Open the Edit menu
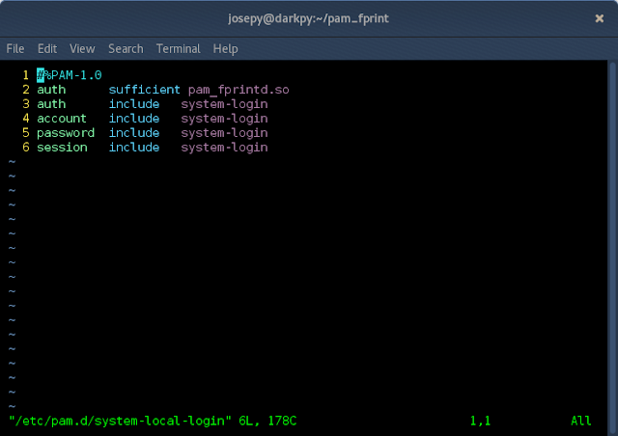Viewport: 618px width, 436px height. 47,49
